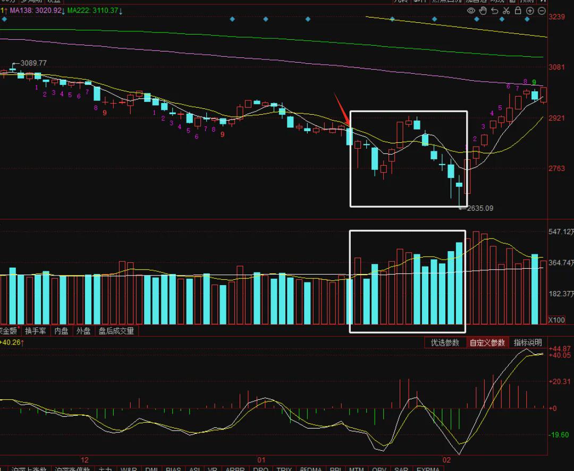
Task: Select the ARBR indicator tab
Action: coord(235,469)
